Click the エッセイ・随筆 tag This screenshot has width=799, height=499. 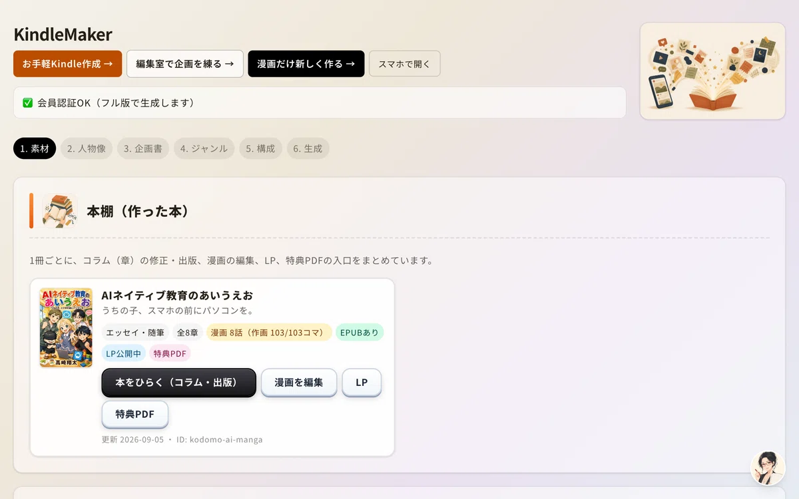click(x=135, y=333)
